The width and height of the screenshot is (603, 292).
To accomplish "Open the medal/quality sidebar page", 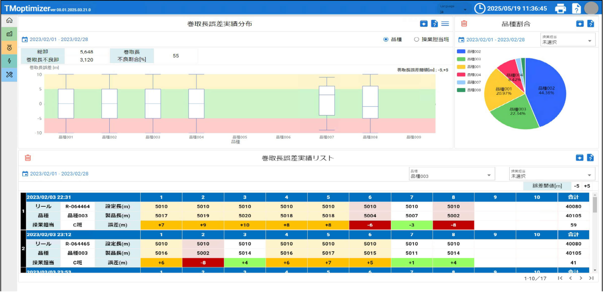I will click(9, 47).
